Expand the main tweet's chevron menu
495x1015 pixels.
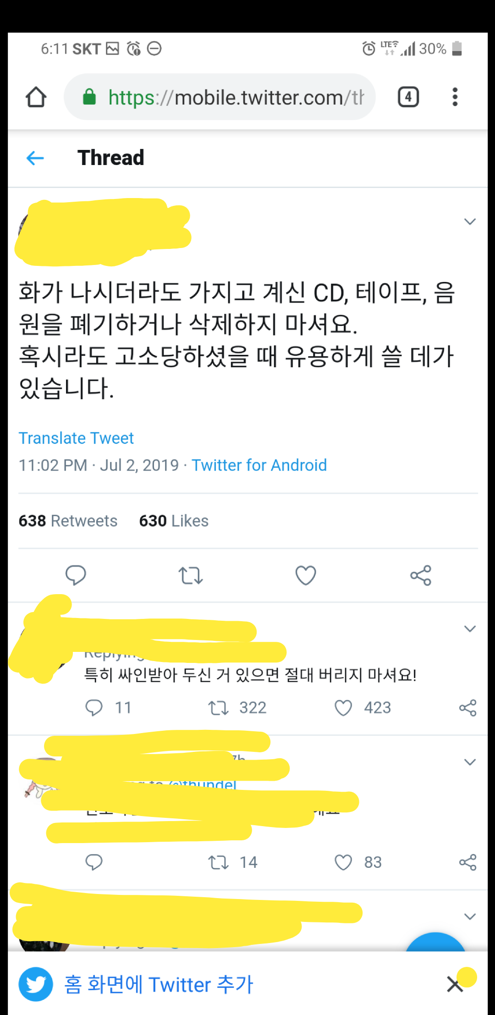tap(470, 222)
